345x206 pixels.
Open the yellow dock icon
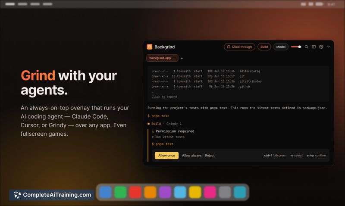pos(195,192)
